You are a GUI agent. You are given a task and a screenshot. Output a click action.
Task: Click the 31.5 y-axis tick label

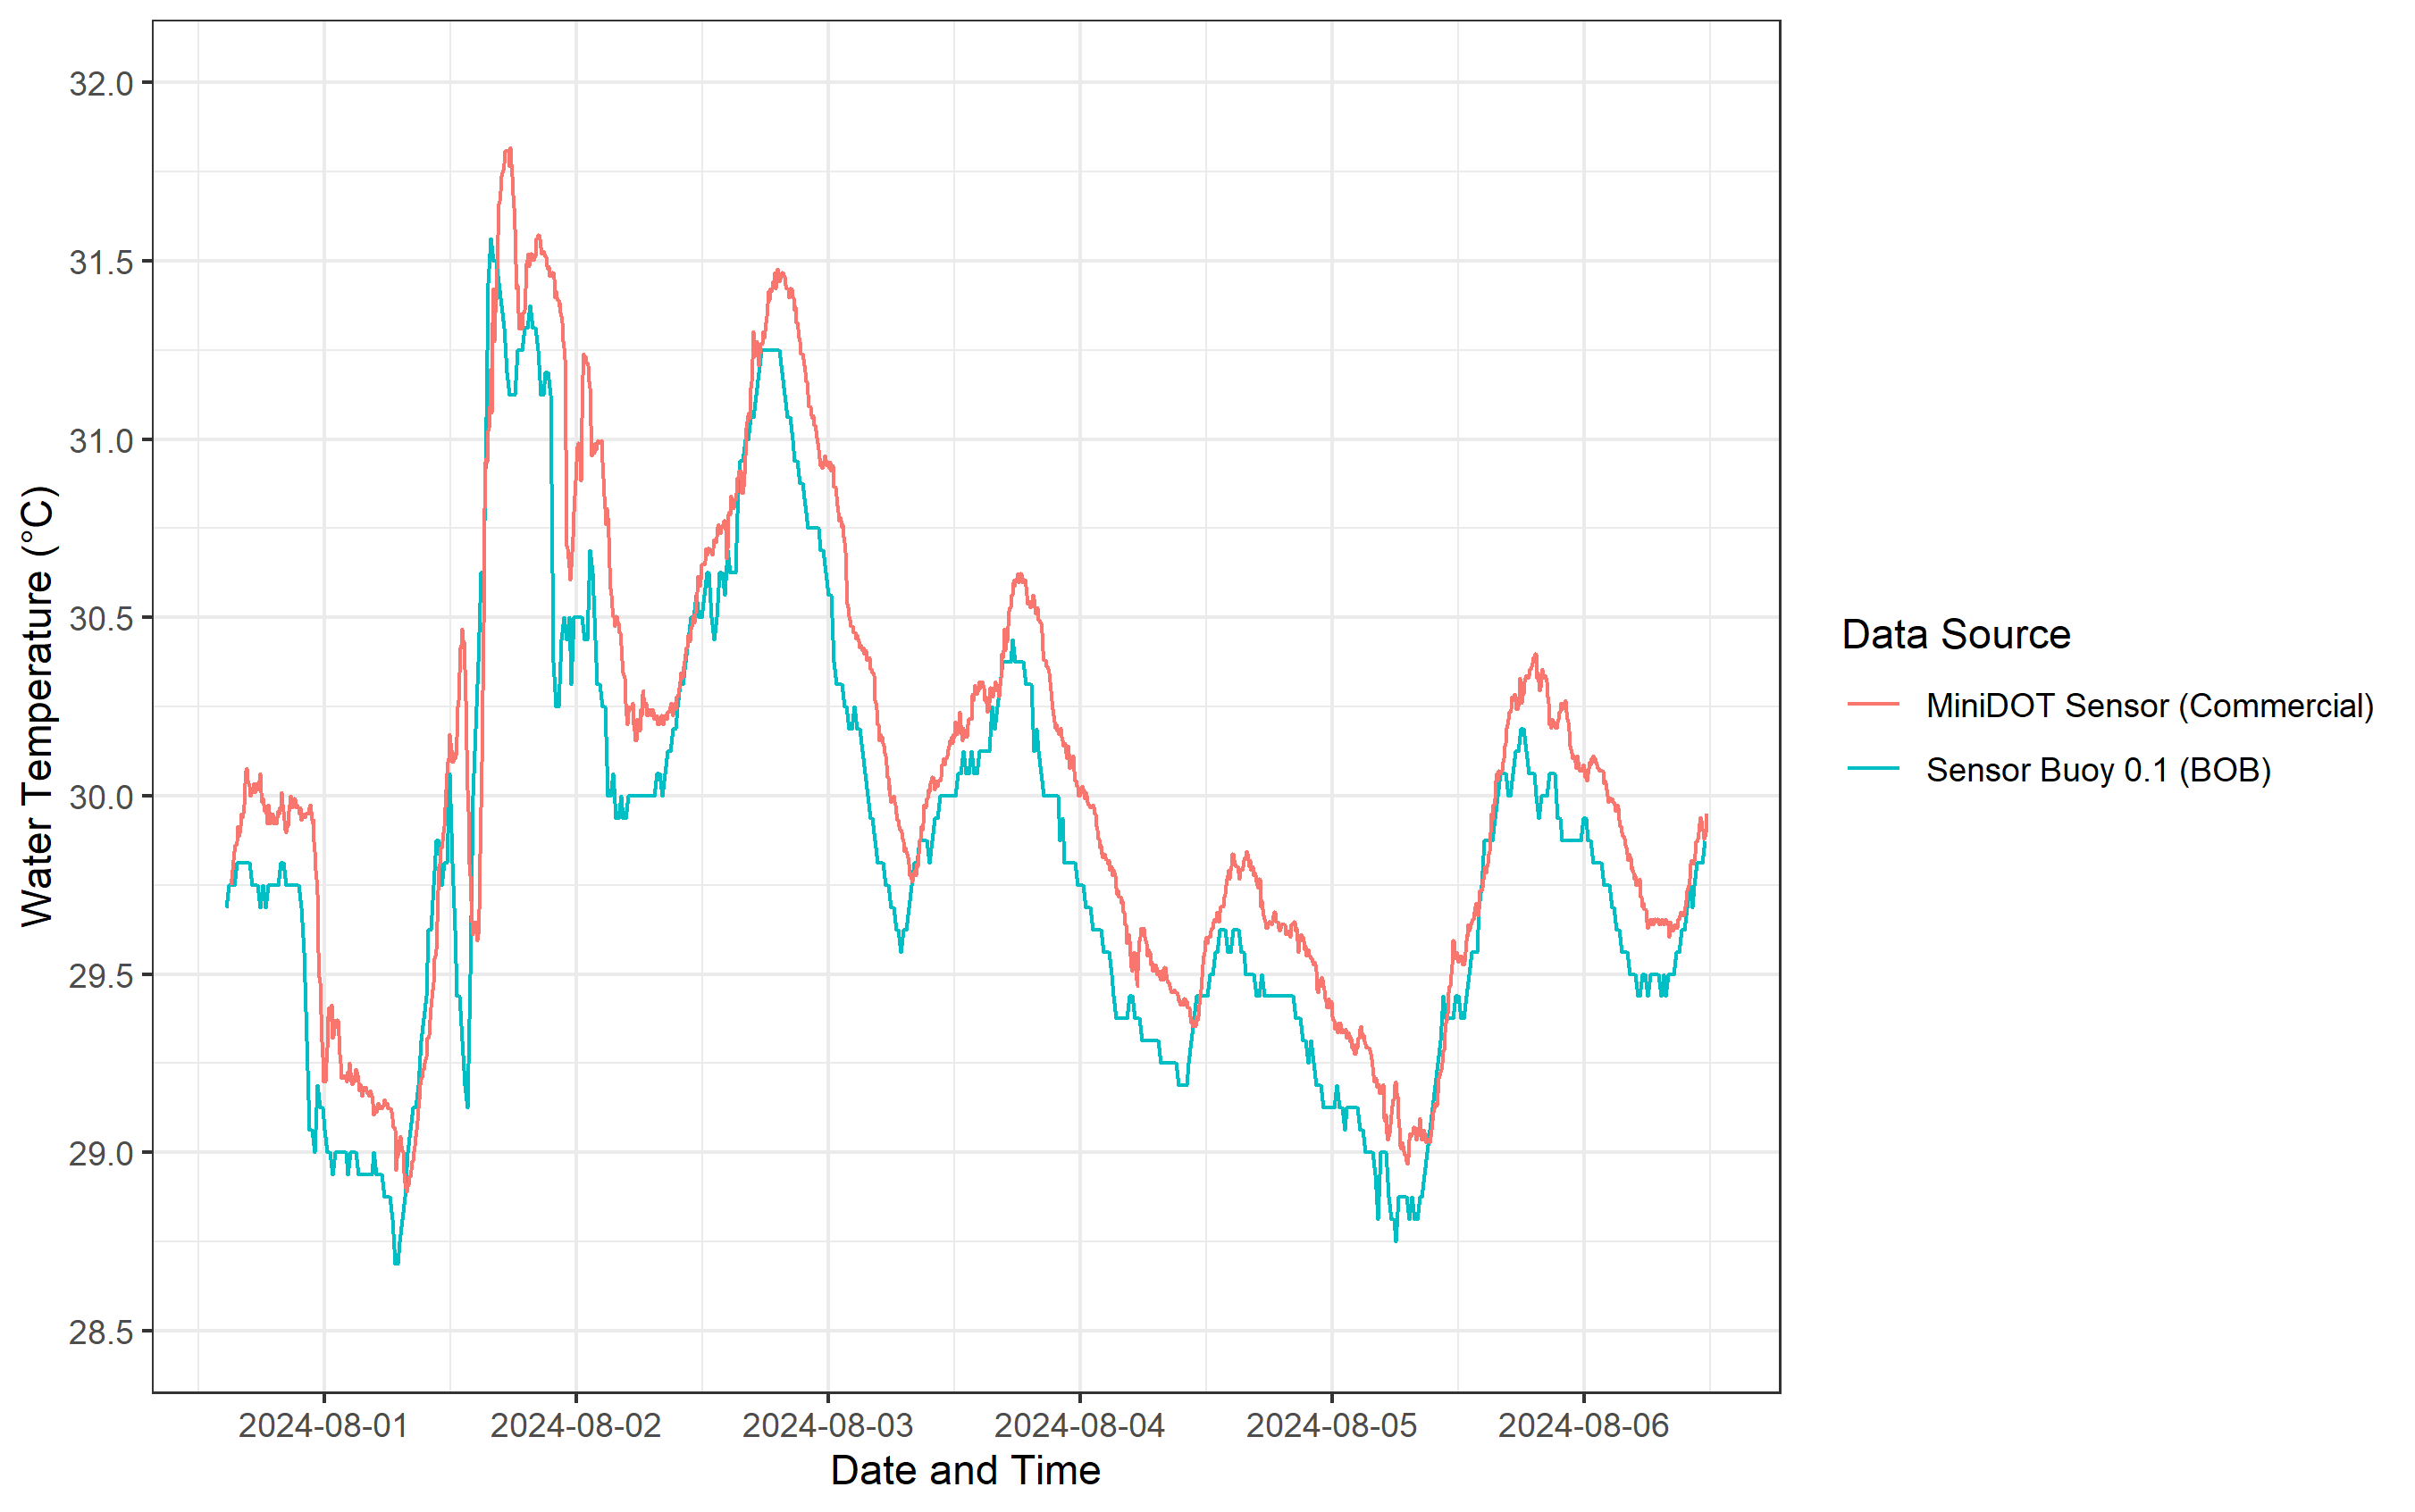(x=101, y=261)
